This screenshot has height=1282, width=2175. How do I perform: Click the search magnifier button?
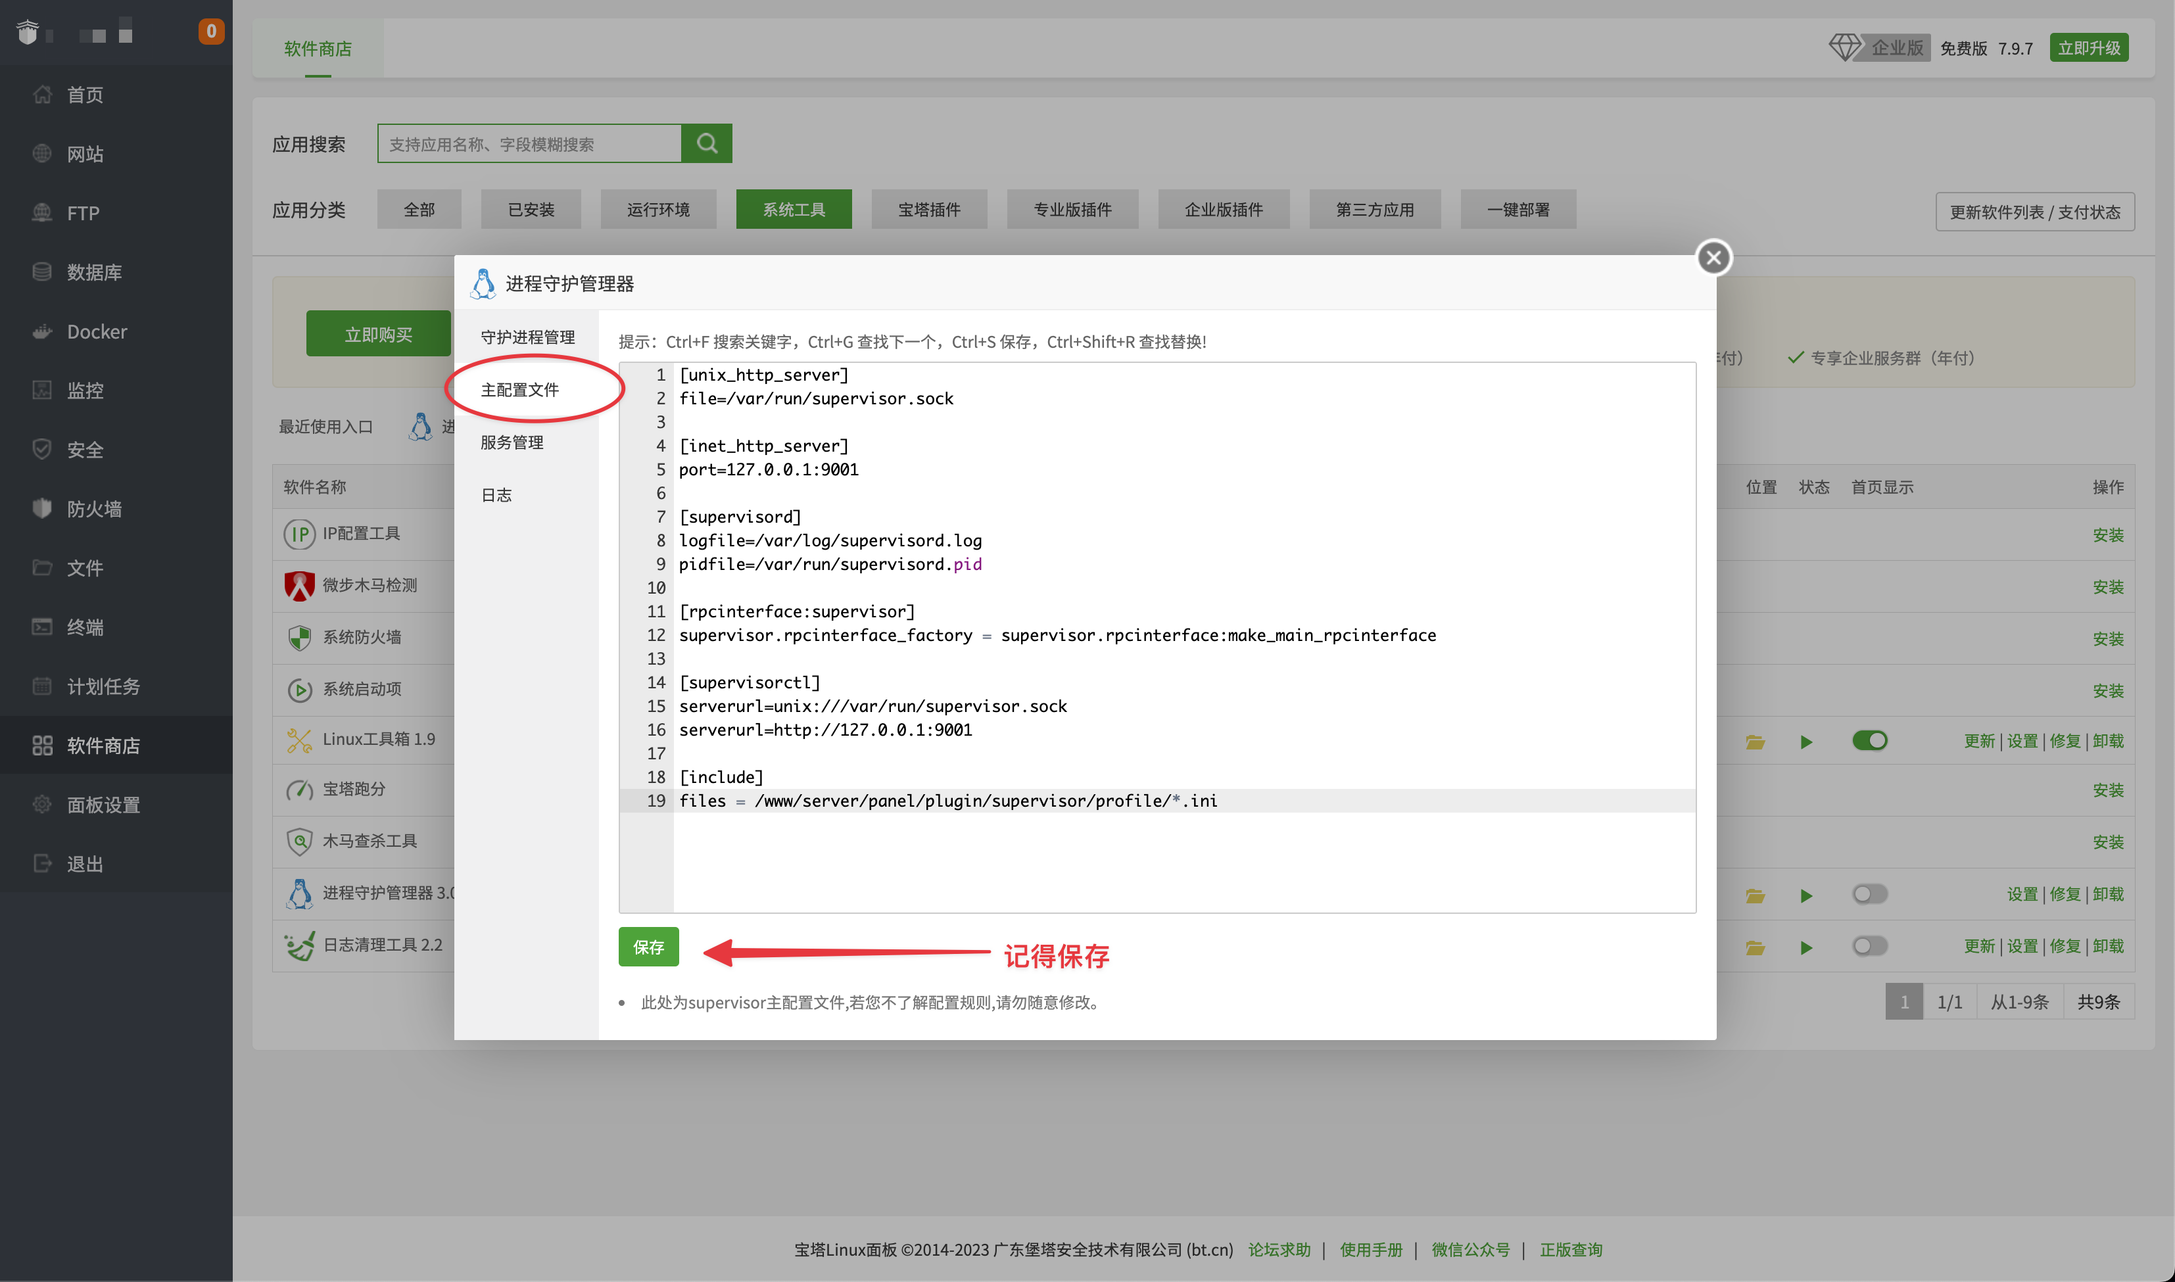[x=707, y=143]
